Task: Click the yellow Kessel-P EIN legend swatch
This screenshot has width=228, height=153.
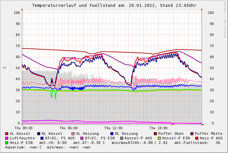Action: [159, 138]
